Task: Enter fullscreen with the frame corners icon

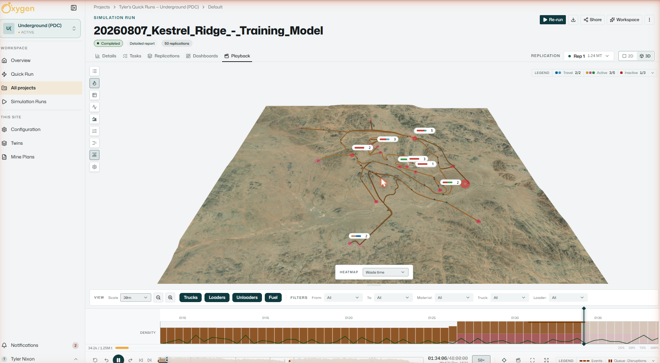Action: (x=532, y=360)
